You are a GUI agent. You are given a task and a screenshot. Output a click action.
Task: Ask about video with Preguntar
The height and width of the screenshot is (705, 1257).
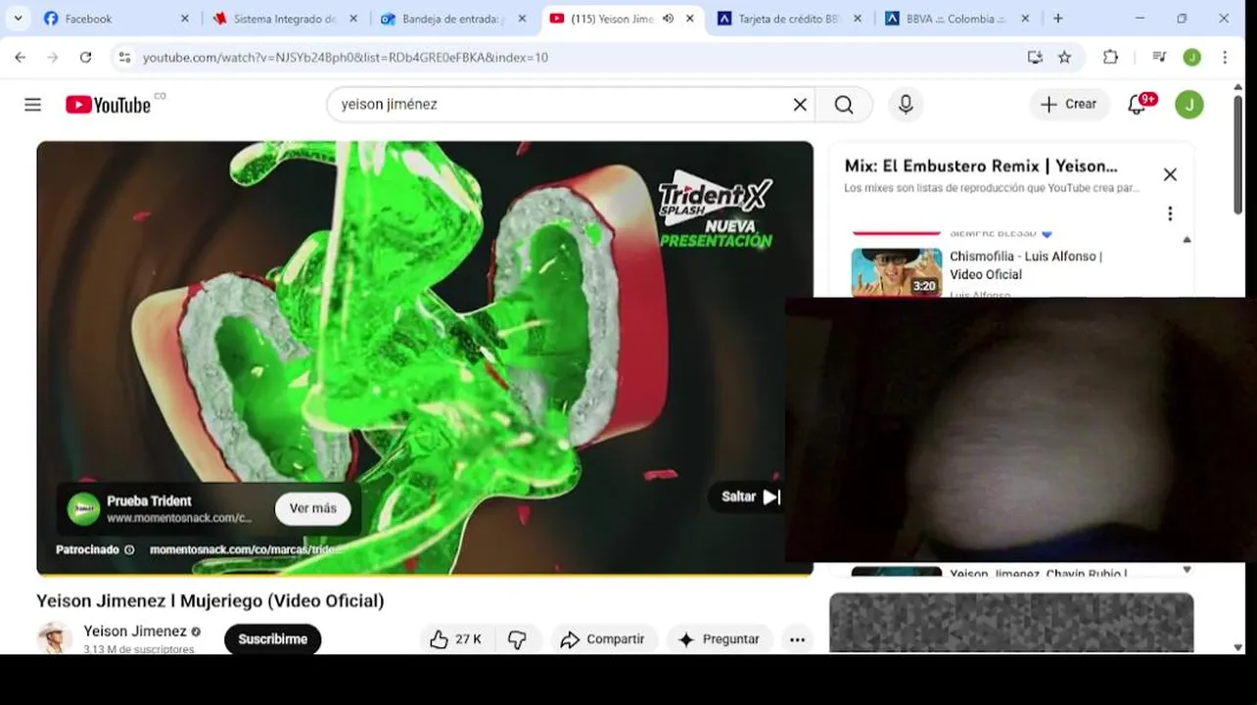tap(720, 639)
